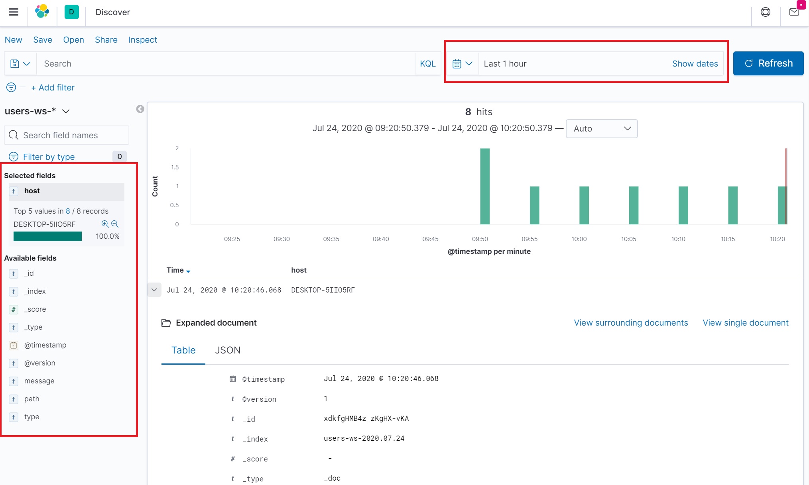This screenshot has height=485, width=809.
Task: Open the hamburger navigation menu
Action: pos(14,12)
